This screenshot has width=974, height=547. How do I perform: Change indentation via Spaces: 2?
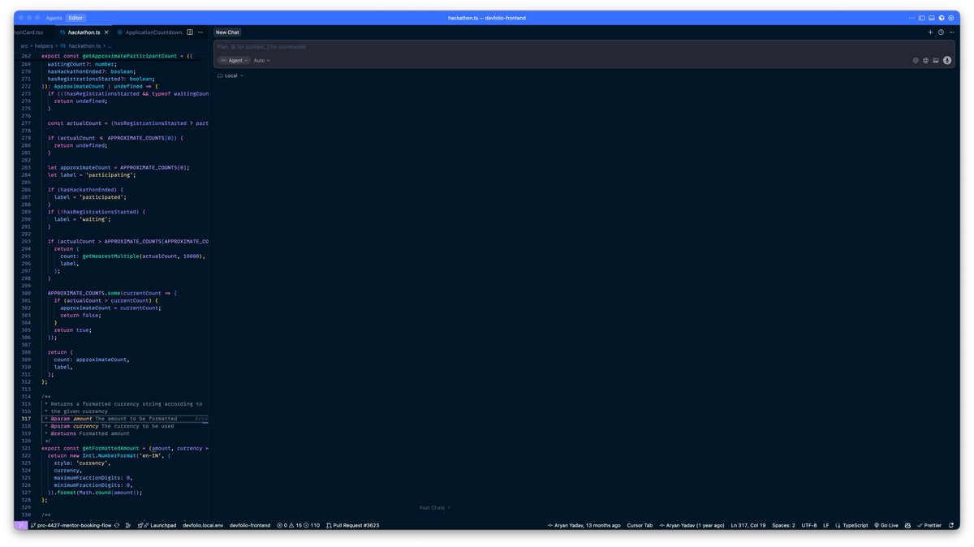pyautogui.click(x=783, y=525)
